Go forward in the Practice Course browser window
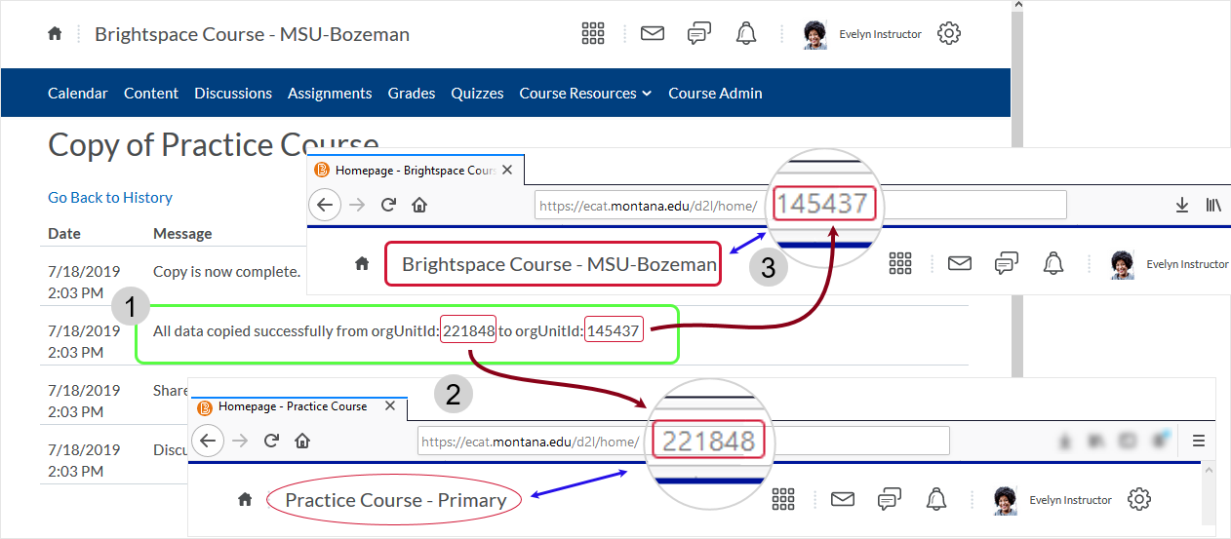1231x539 pixels. (x=240, y=441)
